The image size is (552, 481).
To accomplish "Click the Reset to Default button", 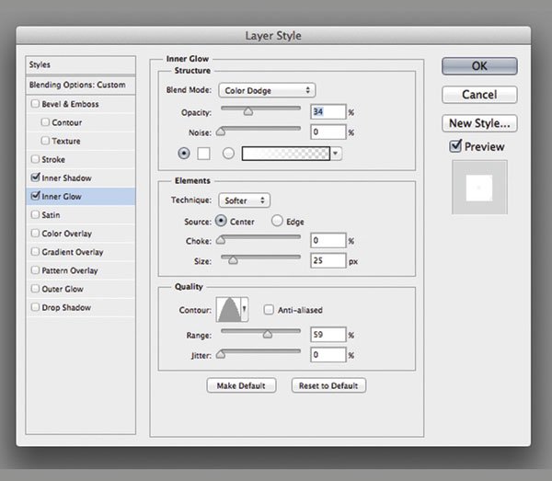I will 328,385.
